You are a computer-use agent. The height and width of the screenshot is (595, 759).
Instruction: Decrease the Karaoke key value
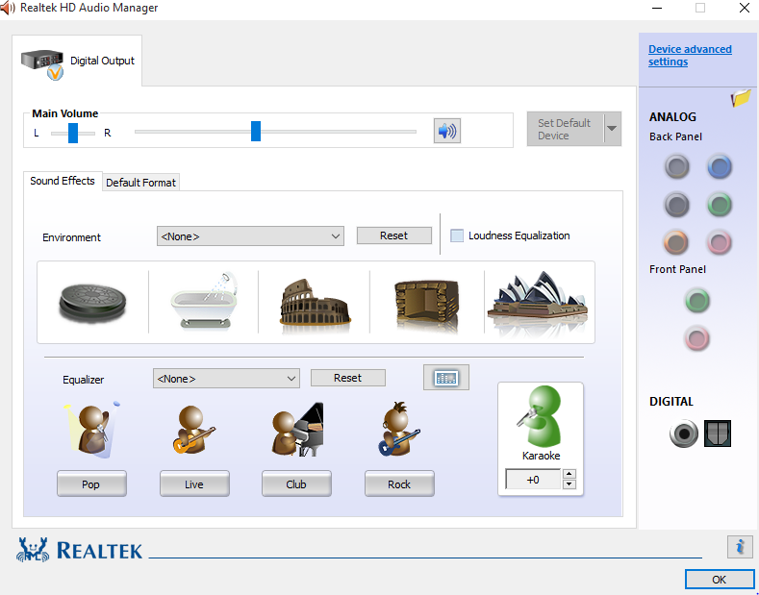[x=569, y=484]
